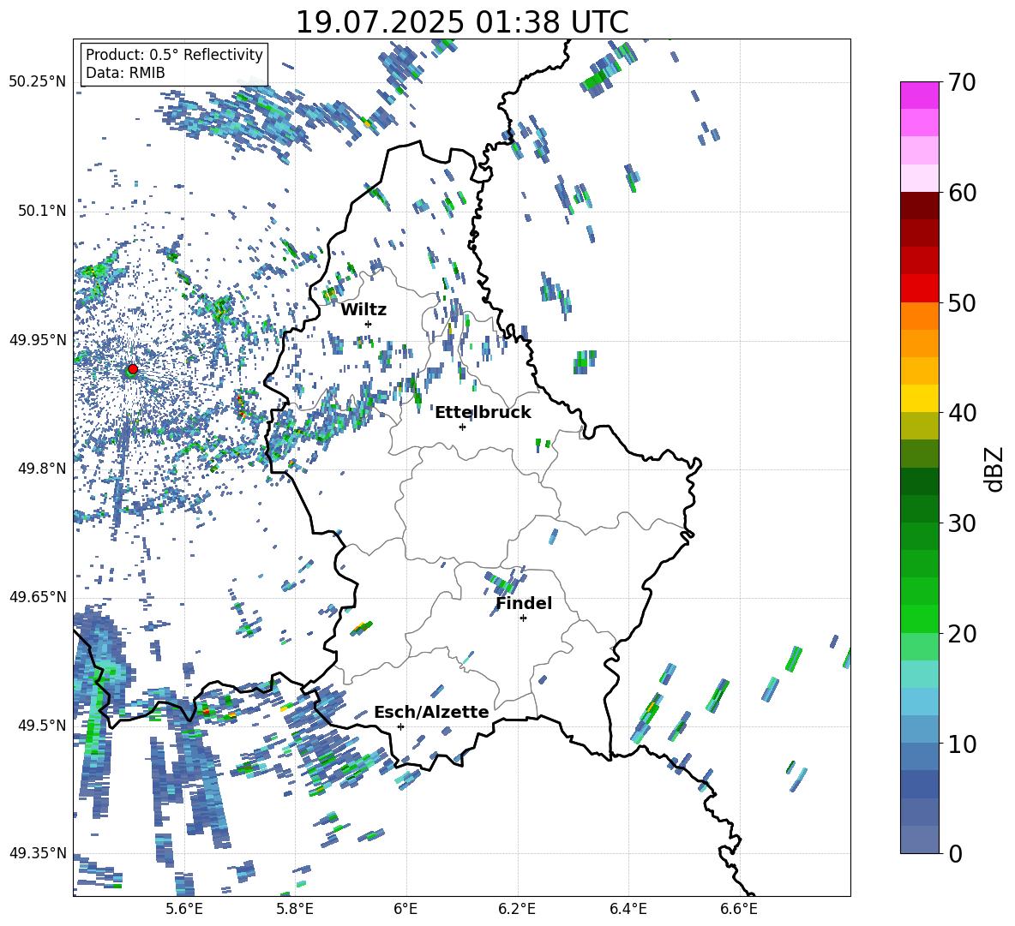Click the 49.8°N latitude label

(42, 468)
